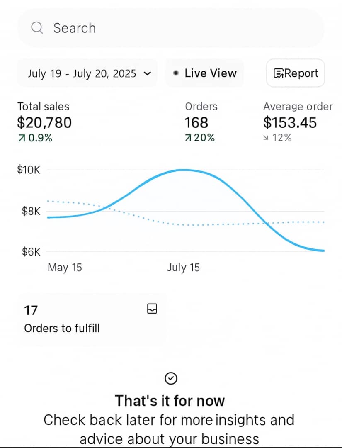Screen dimensions: 342x448
Task: Click the Average order downward arrow
Action: 267,138
